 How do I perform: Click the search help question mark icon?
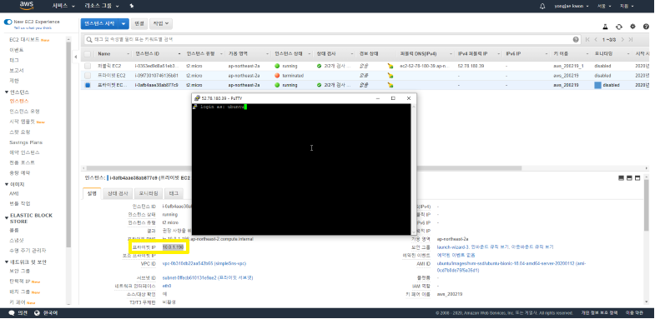tap(576, 40)
